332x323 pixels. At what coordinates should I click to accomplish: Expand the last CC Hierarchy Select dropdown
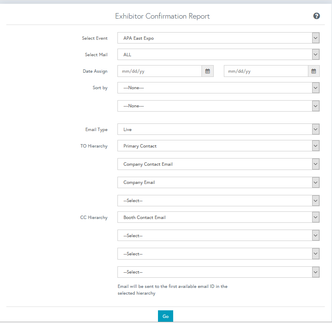coord(218,272)
